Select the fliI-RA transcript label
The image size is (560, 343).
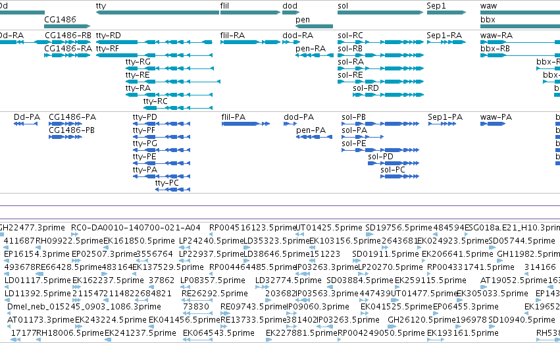point(232,36)
